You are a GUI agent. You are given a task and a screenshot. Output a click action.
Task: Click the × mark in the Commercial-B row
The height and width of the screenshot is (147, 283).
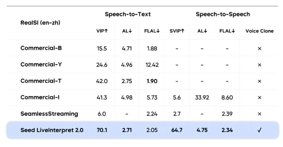pos(259,48)
